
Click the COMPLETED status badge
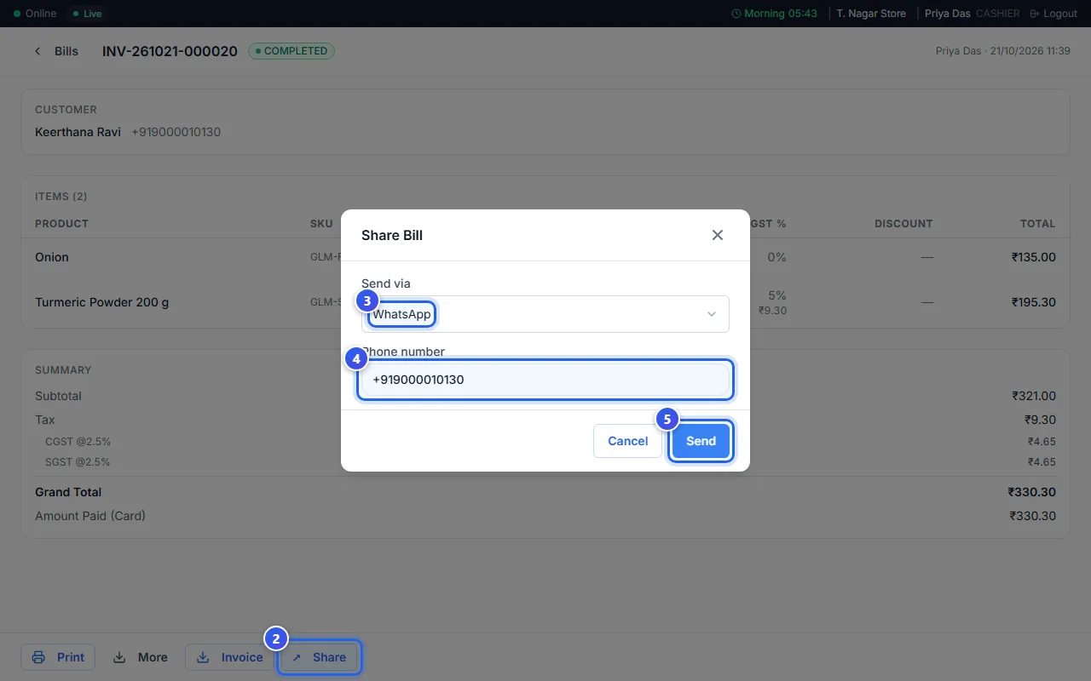(292, 51)
